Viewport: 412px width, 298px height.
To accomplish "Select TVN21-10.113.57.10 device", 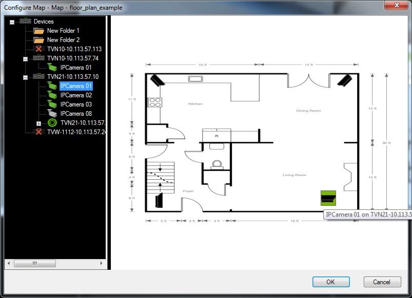I will point(73,77).
